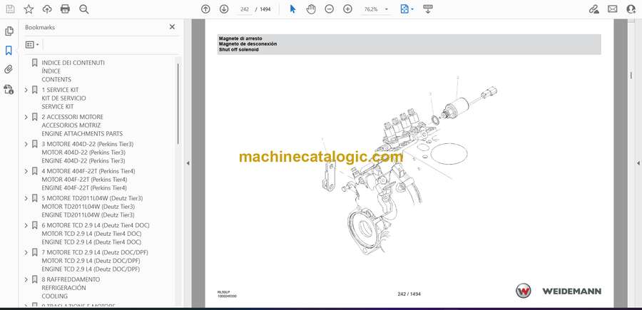
Task: Open the page thumbnails panel
Action: click(9, 31)
